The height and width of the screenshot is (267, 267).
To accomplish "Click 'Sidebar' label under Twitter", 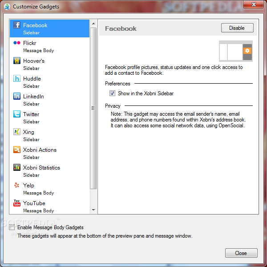I will tap(31, 121).
